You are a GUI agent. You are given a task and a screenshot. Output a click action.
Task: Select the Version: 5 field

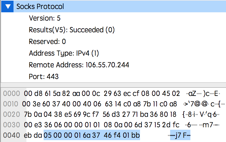pyautogui.click(x=45, y=18)
